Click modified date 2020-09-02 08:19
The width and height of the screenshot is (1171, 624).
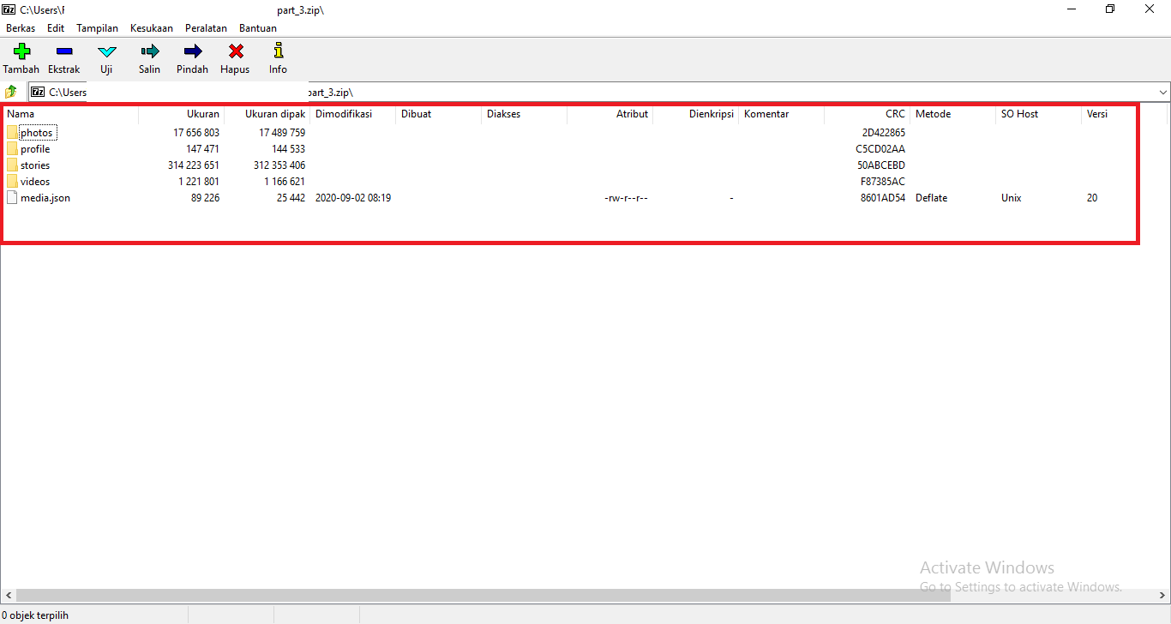tap(353, 198)
